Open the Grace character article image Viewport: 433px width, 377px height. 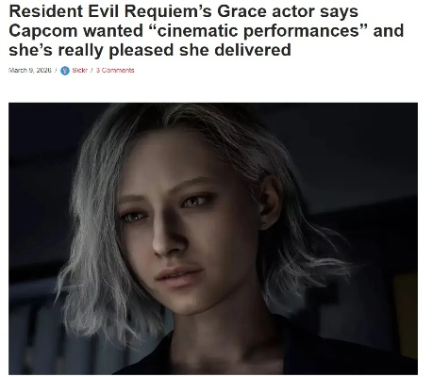tap(213, 238)
